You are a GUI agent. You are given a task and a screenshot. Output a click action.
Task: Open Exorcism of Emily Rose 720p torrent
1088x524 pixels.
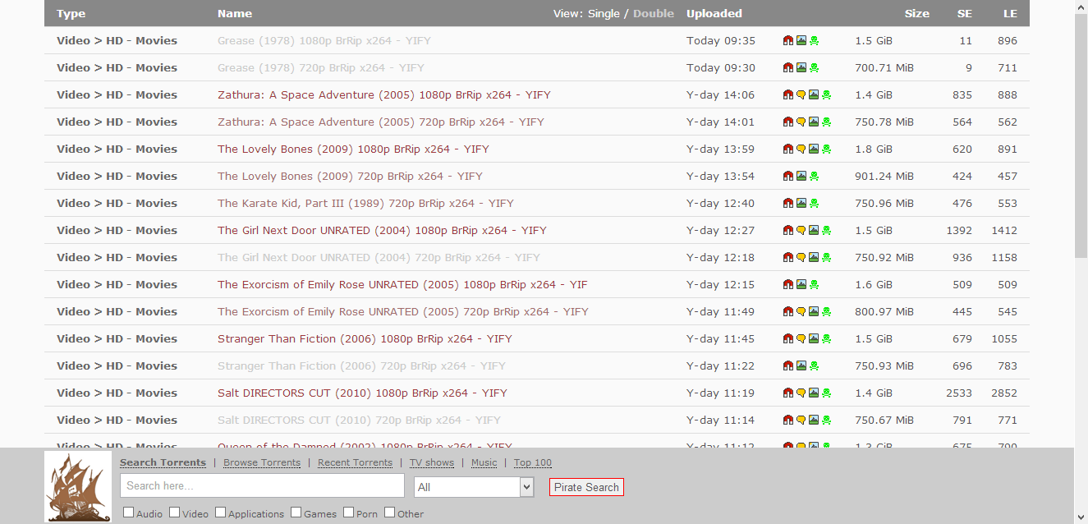click(x=403, y=311)
